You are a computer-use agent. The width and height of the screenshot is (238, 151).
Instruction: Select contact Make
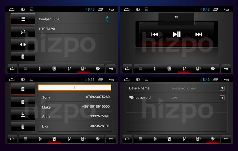click(75, 107)
